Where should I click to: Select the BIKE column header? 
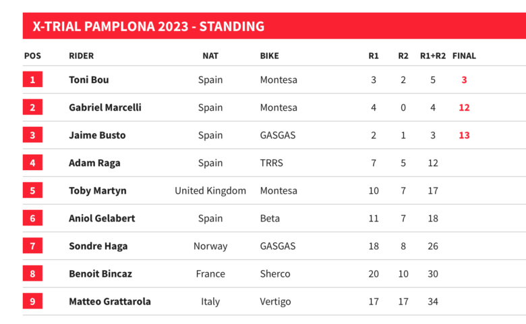pos(269,56)
